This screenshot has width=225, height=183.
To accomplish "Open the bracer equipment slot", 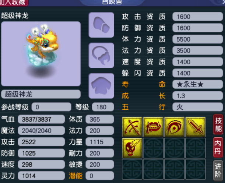I will pyautogui.click(x=101, y=25).
